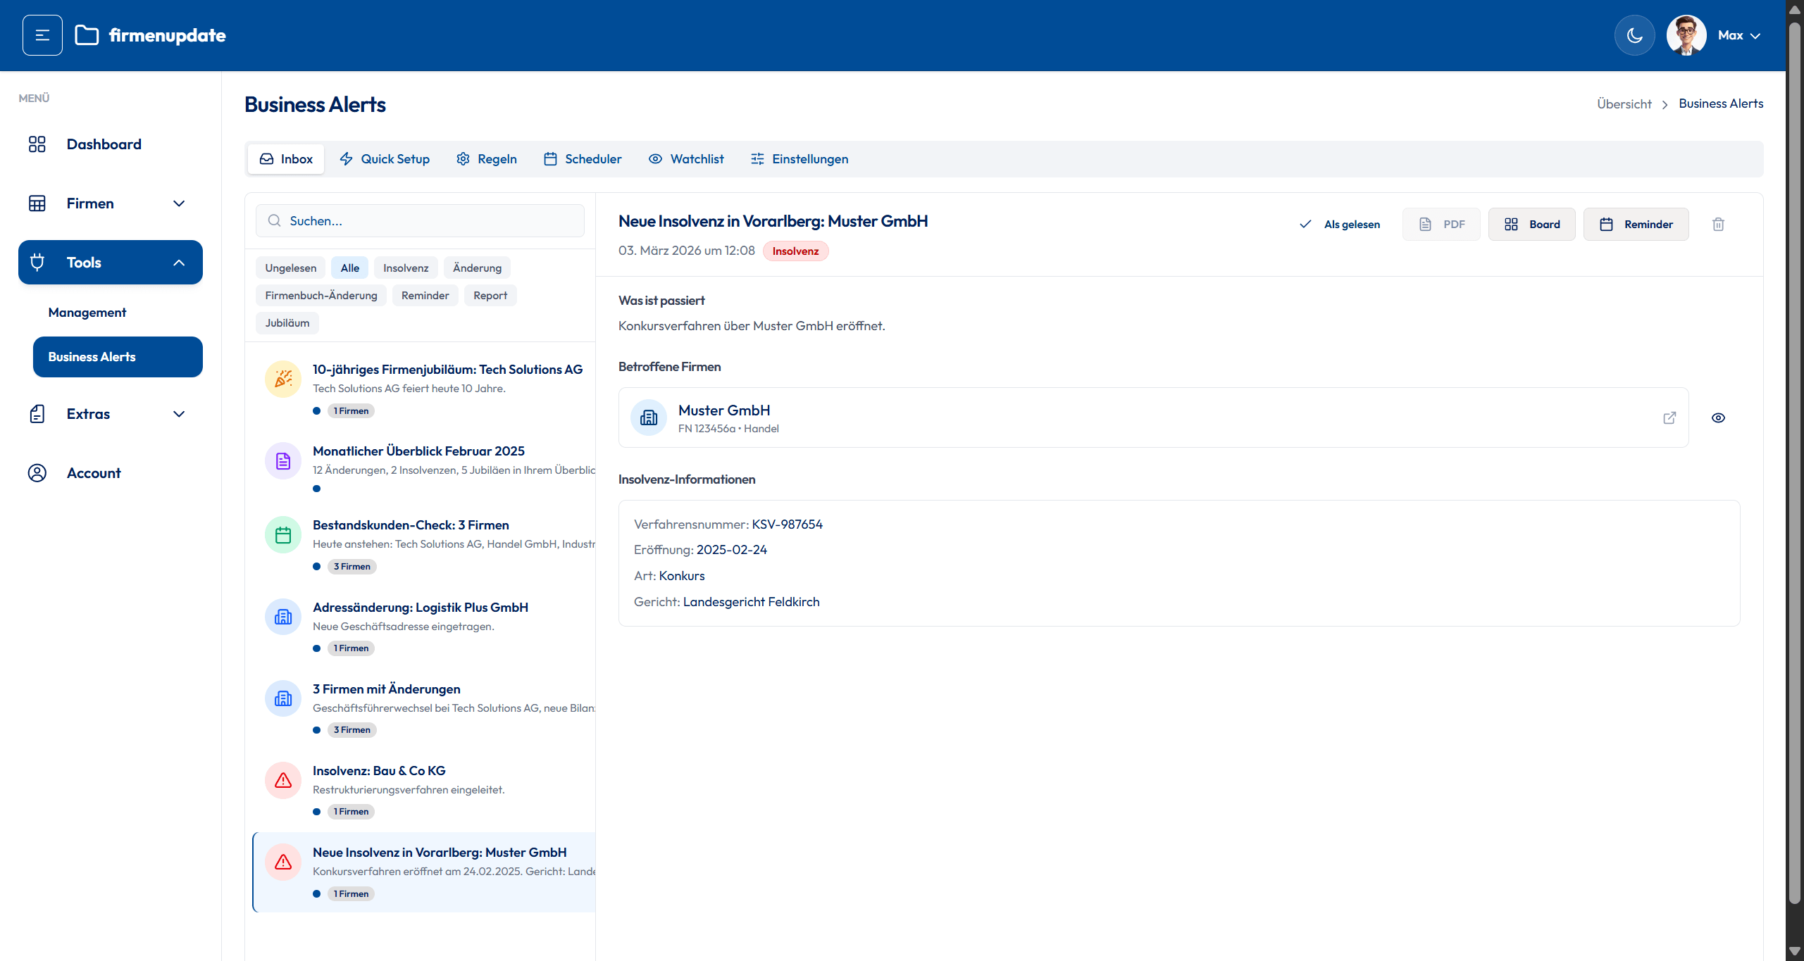The width and height of the screenshot is (1804, 961).
Task: Open Business Alerts in the sidebar
Action: pyautogui.click(x=117, y=356)
